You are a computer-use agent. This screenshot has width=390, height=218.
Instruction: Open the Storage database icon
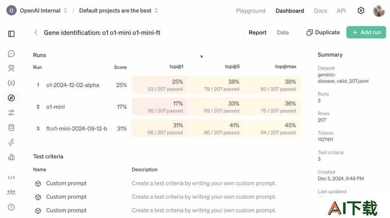(x=11, y=128)
